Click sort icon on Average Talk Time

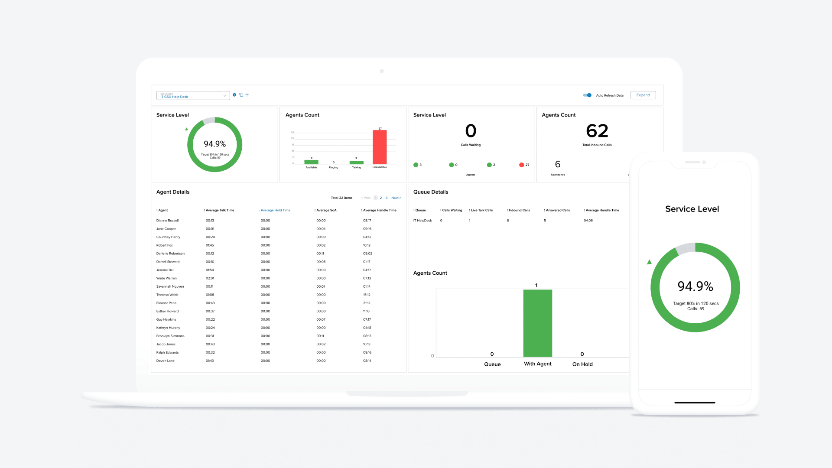coord(204,210)
